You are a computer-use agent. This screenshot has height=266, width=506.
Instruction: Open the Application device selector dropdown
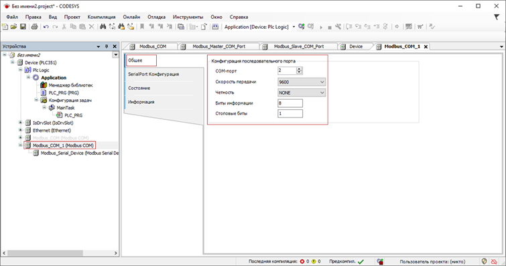294,27
